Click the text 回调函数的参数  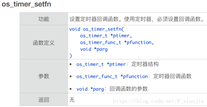(128, 89)
